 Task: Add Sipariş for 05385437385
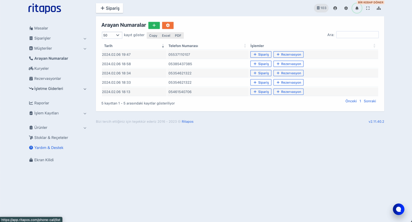pyautogui.click(x=261, y=64)
